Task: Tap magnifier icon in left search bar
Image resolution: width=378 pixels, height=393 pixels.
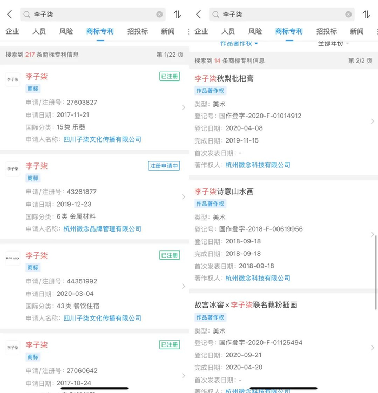Action: (x=26, y=15)
